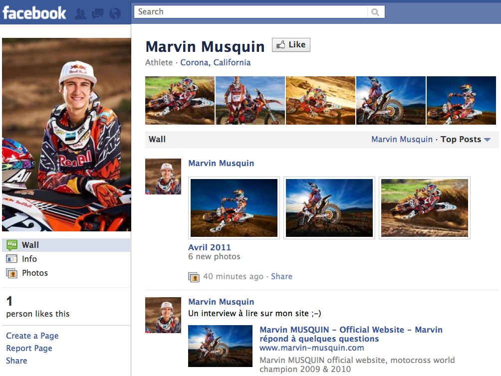Share the Avril 2011 album post
Viewport: 501px width, 376px height.
tap(281, 276)
